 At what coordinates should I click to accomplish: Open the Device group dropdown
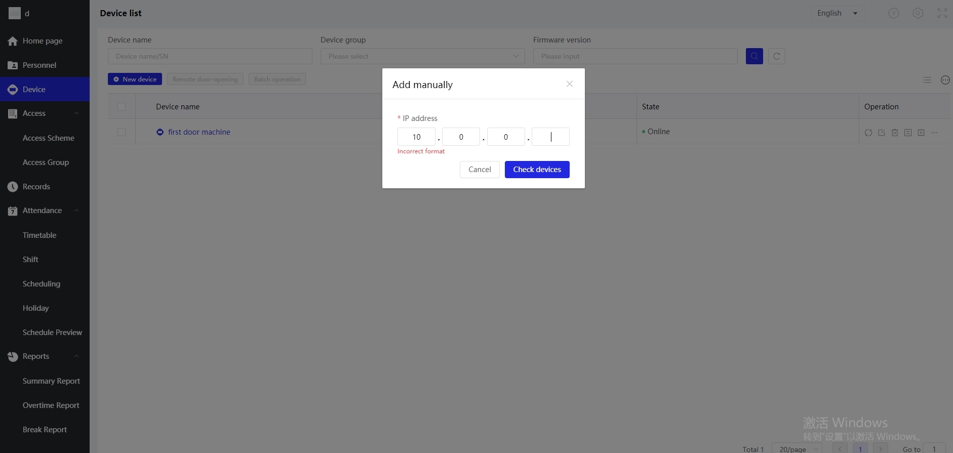[423, 56]
